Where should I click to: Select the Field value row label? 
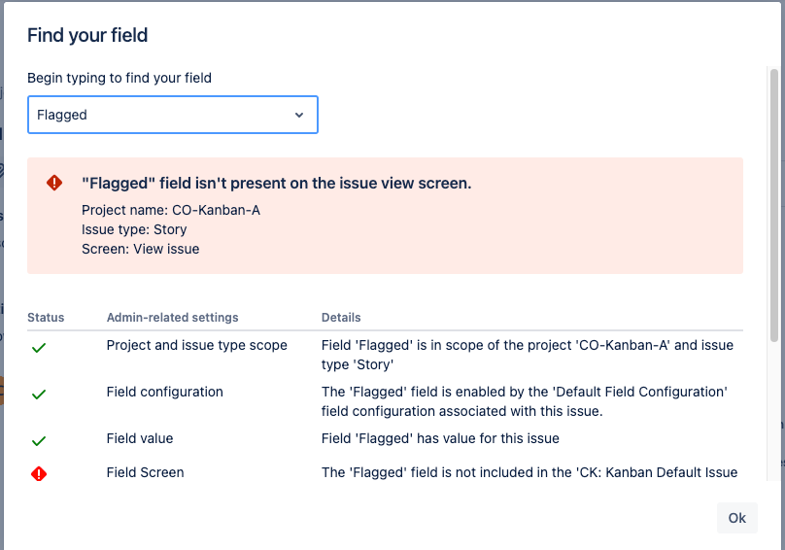[140, 438]
